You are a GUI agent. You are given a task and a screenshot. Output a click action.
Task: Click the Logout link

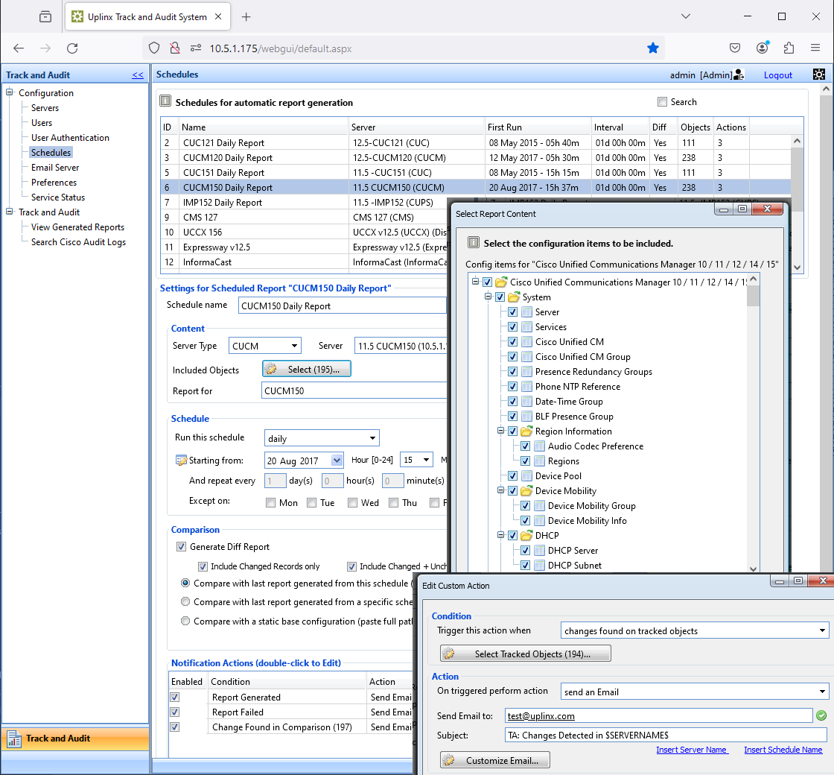777,75
